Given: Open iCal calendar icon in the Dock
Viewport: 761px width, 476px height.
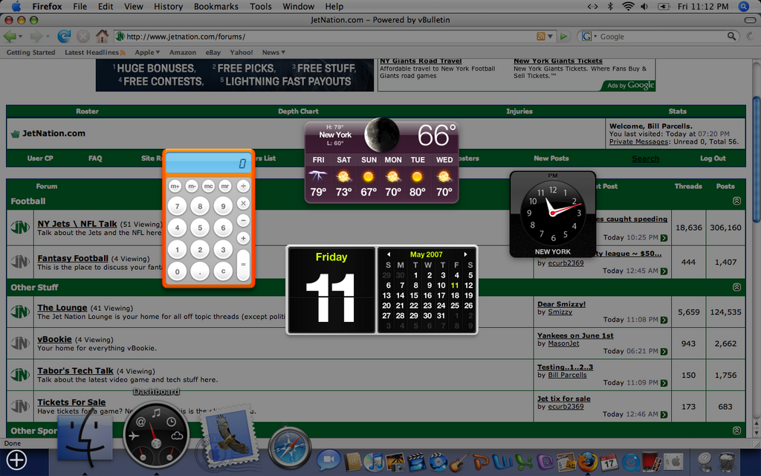Looking at the screenshot, I should click(609, 462).
